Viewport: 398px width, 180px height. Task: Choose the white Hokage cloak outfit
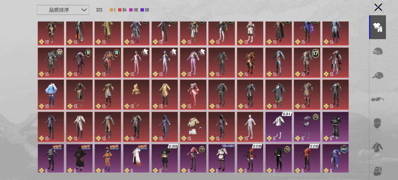[136, 158]
